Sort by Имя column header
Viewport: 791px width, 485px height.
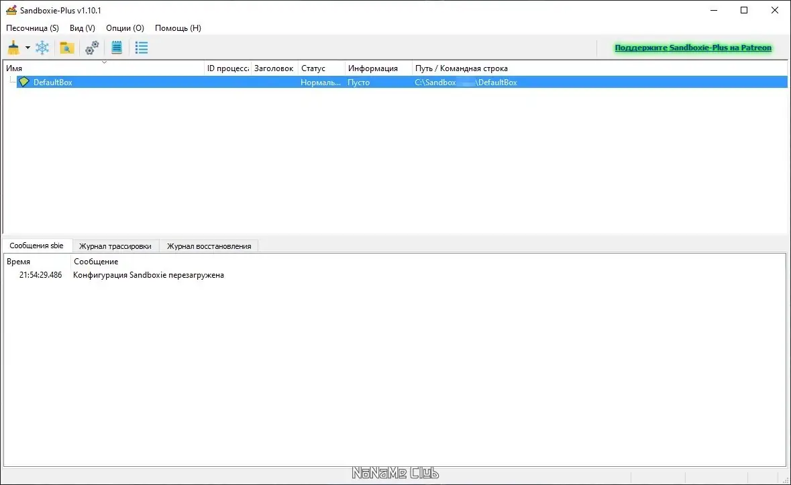[104, 68]
